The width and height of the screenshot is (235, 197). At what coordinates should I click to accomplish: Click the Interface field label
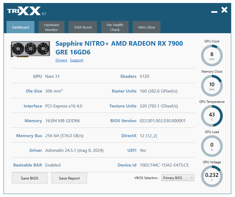click(33, 106)
